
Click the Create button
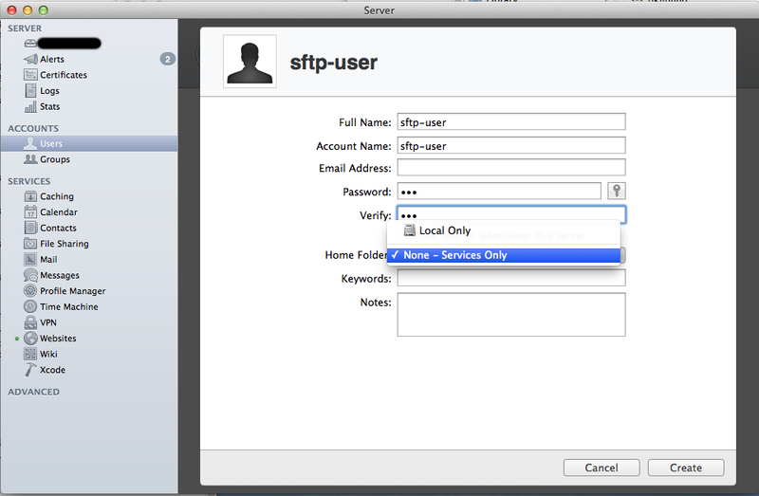(x=685, y=468)
